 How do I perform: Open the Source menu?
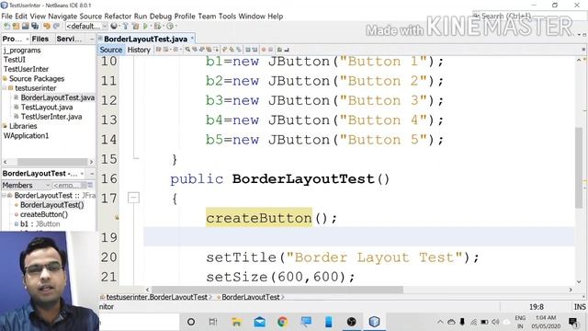tap(90, 17)
